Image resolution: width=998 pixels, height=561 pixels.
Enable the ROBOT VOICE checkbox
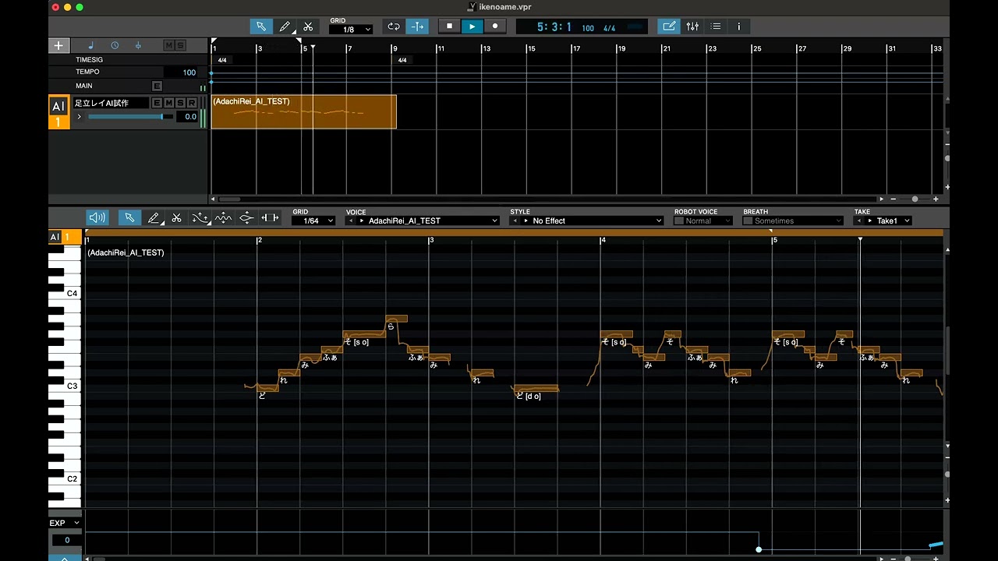tap(679, 221)
